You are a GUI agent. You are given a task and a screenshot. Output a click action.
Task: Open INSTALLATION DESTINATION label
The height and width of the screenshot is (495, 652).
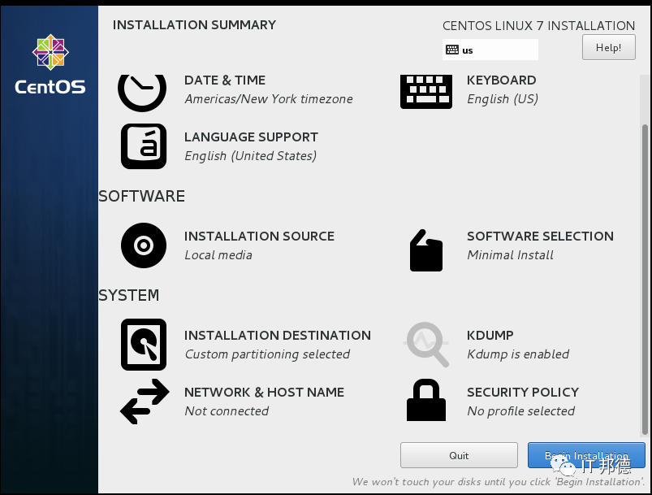pos(278,335)
